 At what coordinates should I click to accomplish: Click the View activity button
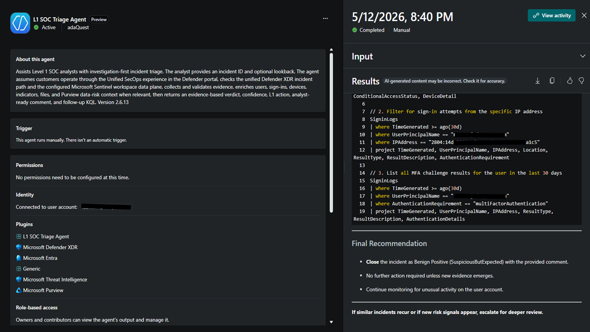point(552,15)
